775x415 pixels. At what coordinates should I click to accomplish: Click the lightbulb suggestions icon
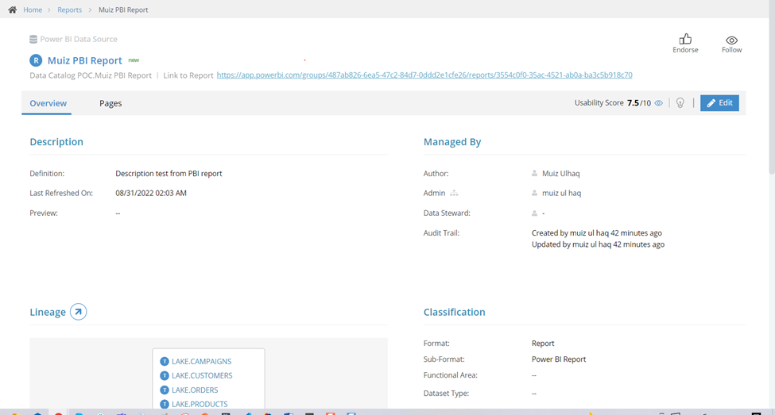pyautogui.click(x=680, y=102)
